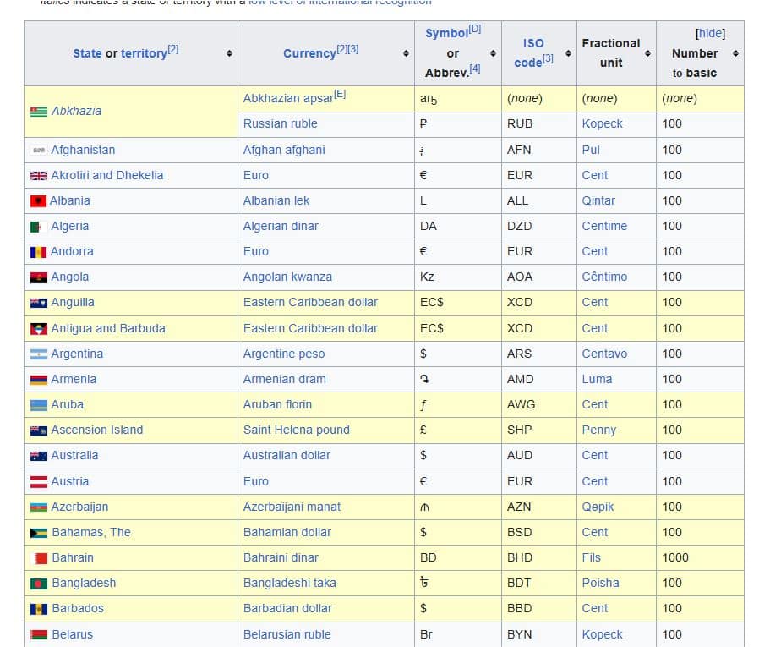Click footnote [E] beside Abkhazian apsar
This screenshot has height=647, width=770.
[340, 94]
